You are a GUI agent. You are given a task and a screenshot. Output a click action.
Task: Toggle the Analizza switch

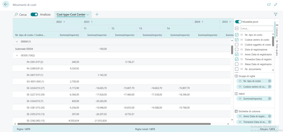pos(34,15)
